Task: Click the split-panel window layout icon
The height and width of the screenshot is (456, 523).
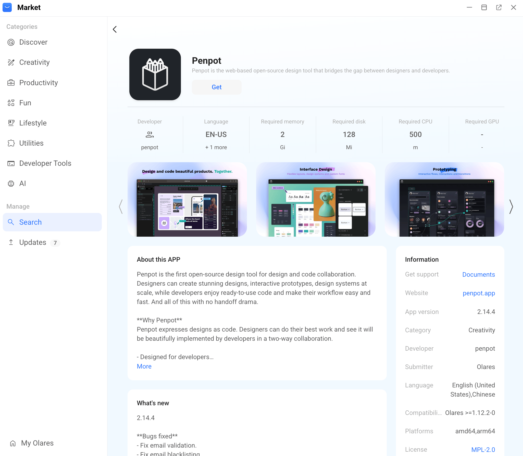Action: pyautogui.click(x=484, y=7)
